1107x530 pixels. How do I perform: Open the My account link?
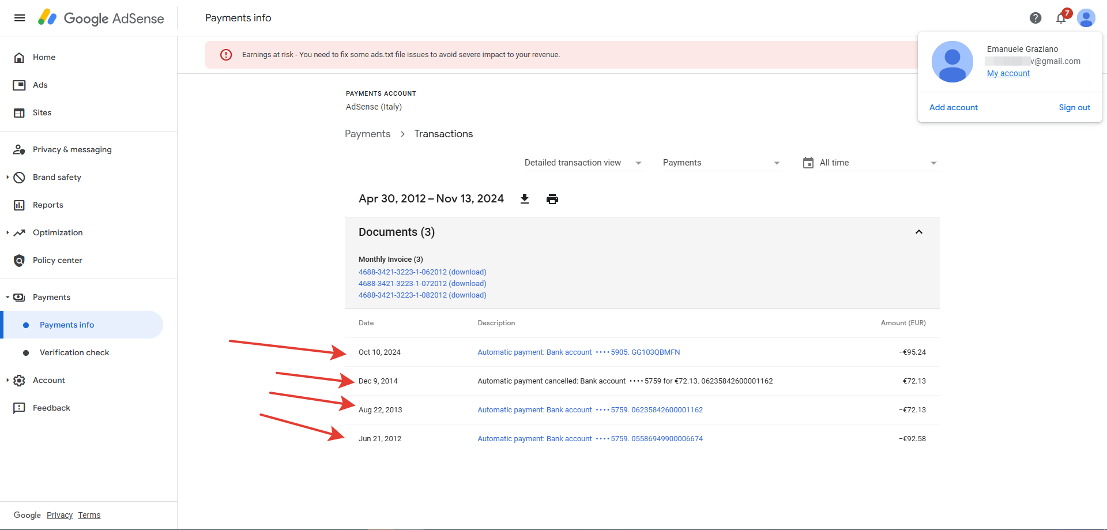click(1008, 73)
